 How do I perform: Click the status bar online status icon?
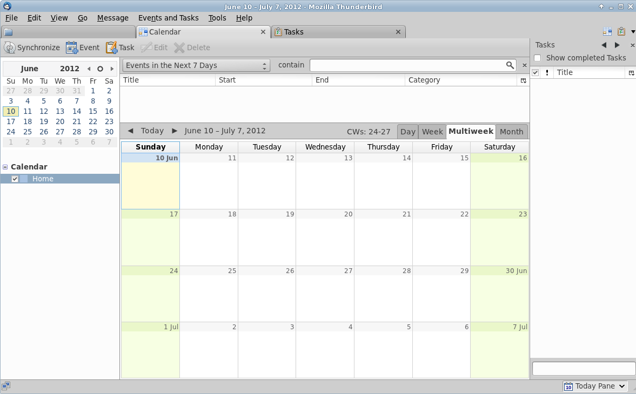click(6, 386)
